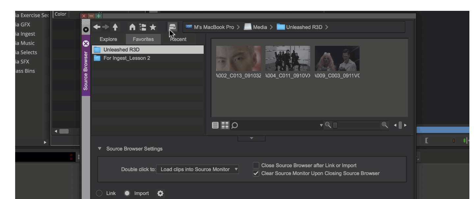Click the bin horizontal scrollbar thumb

[64, 131]
